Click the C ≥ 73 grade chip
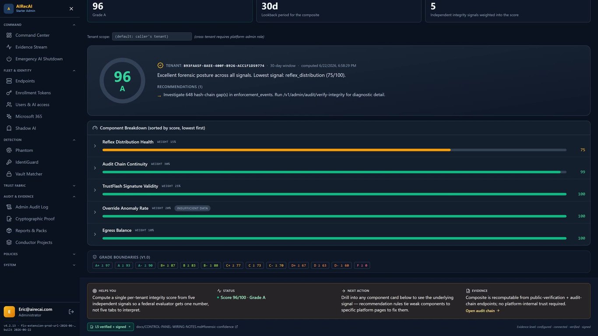This screenshot has height=336, width=598. coord(254,265)
